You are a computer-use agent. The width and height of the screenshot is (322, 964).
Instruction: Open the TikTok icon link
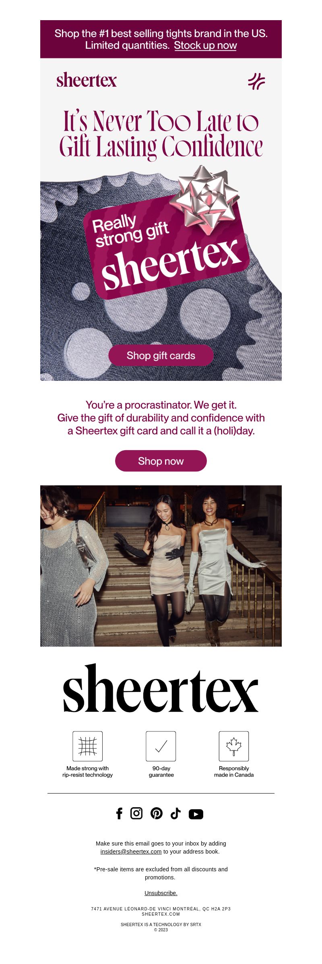point(175,813)
